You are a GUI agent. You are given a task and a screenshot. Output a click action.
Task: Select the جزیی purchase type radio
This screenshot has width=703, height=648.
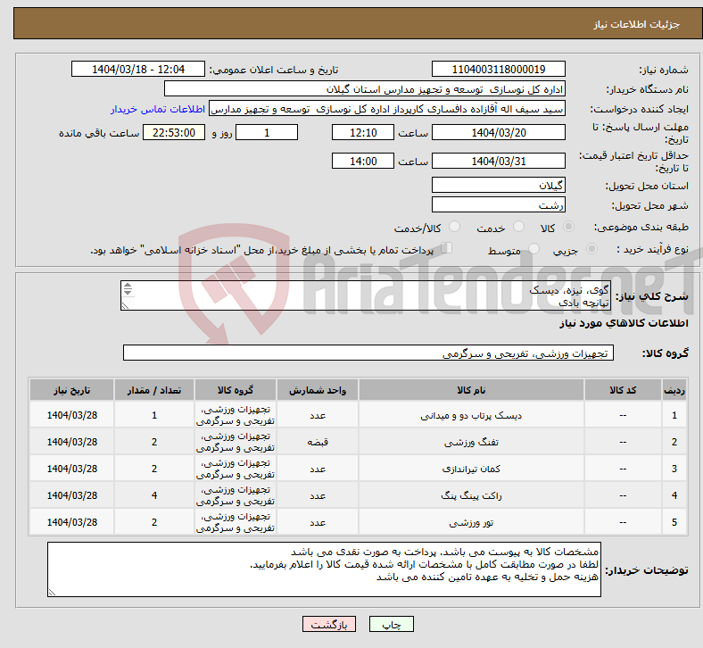tap(591, 249)
